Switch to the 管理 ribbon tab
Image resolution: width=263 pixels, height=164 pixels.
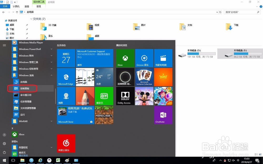(x=39, y=6)
